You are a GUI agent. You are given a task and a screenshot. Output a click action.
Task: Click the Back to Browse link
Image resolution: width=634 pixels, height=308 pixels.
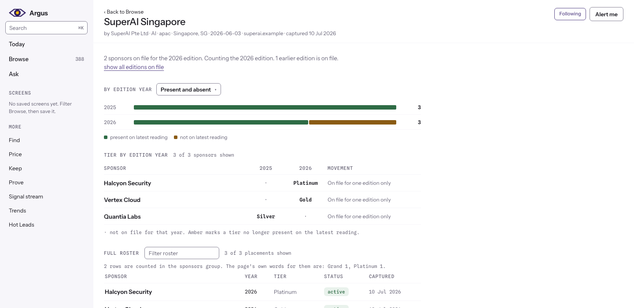[124, 11]
